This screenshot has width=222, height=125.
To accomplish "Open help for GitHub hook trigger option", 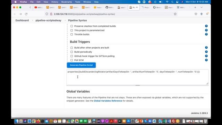I will 206,56.
